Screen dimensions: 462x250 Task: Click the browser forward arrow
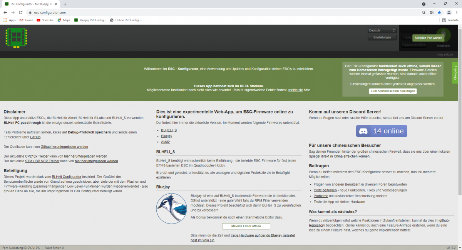tap(13, 12)
